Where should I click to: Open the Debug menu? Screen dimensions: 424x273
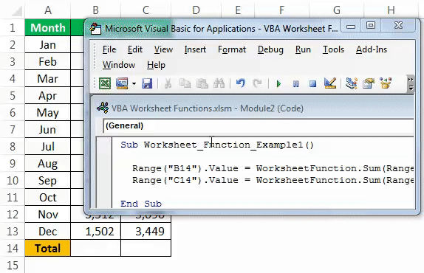[270, 49]
